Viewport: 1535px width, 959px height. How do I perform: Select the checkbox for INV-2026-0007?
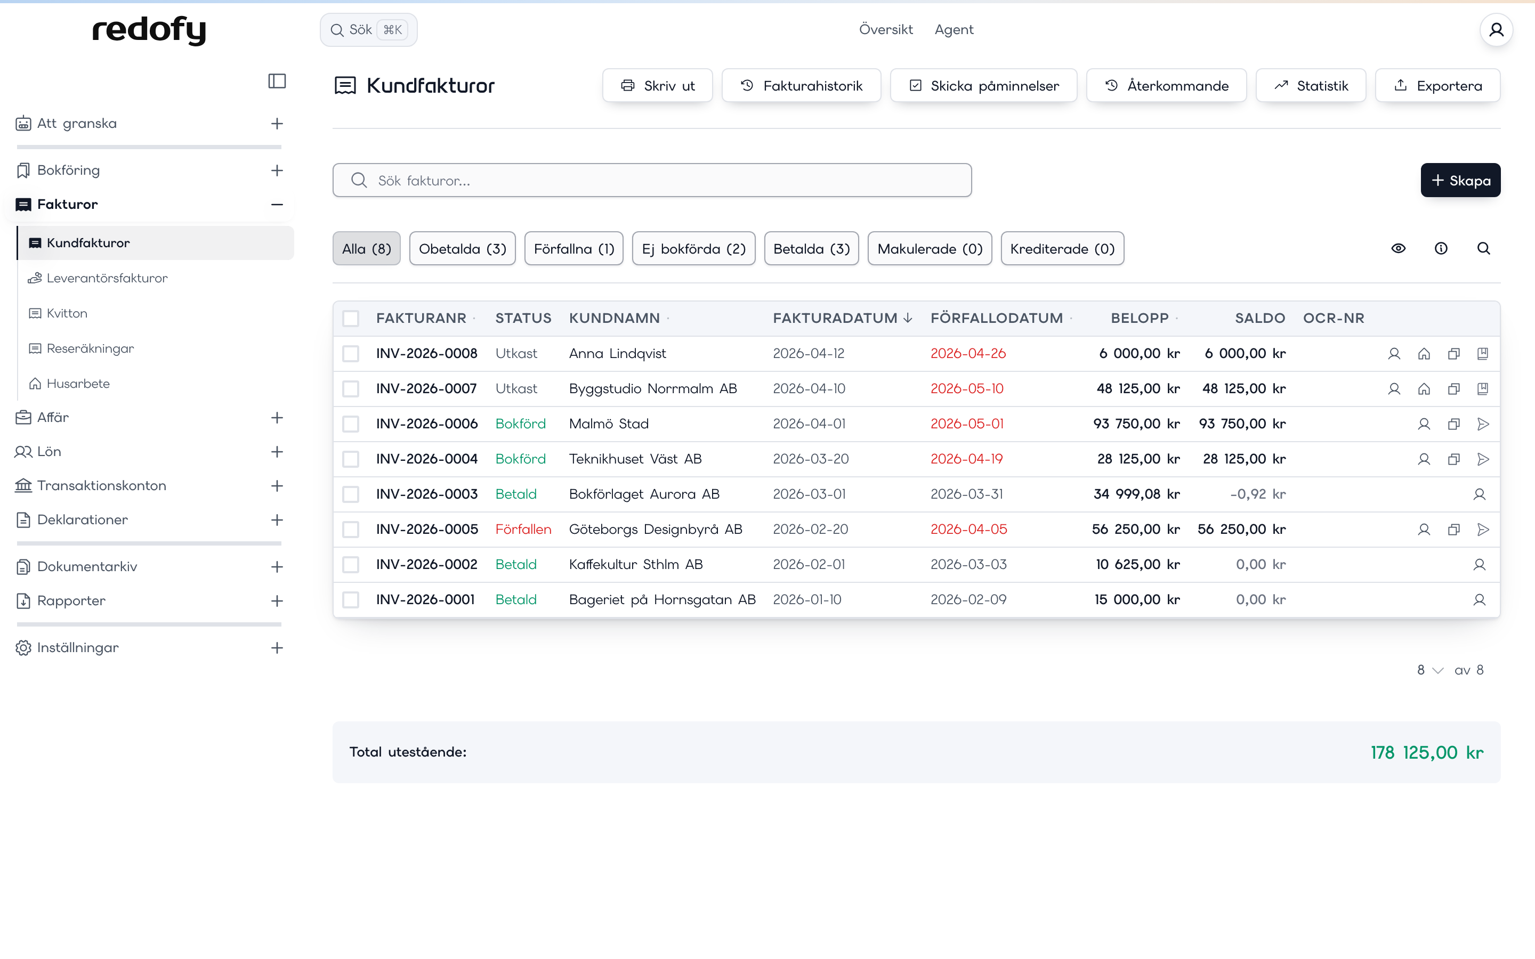pyautogui.click(x=351, y=389)
